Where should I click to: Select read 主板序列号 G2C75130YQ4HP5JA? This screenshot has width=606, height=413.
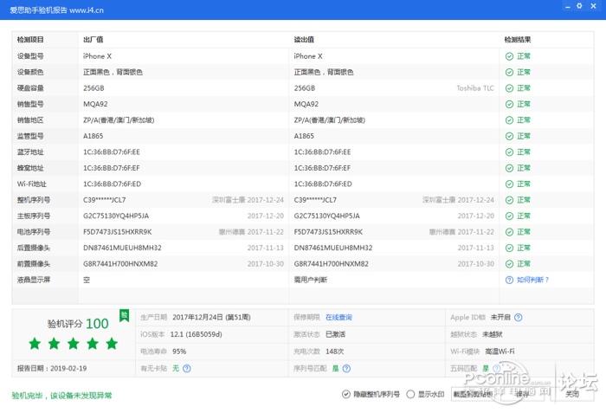[x=327, y=216]
